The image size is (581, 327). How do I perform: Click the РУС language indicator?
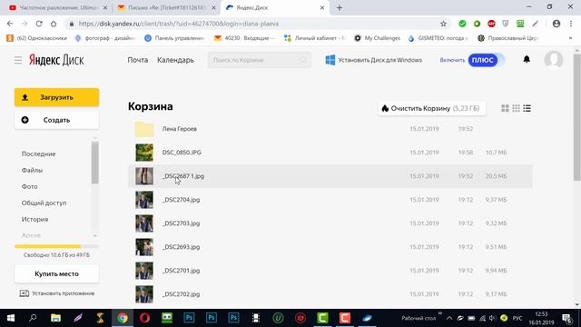click(x=517, y=318)
